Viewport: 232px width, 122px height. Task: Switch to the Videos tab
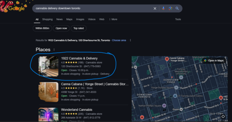92,19
